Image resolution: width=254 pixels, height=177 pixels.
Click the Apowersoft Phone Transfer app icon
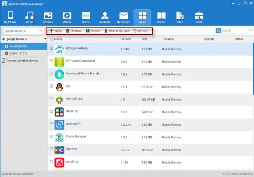click(x=59, y=74)
